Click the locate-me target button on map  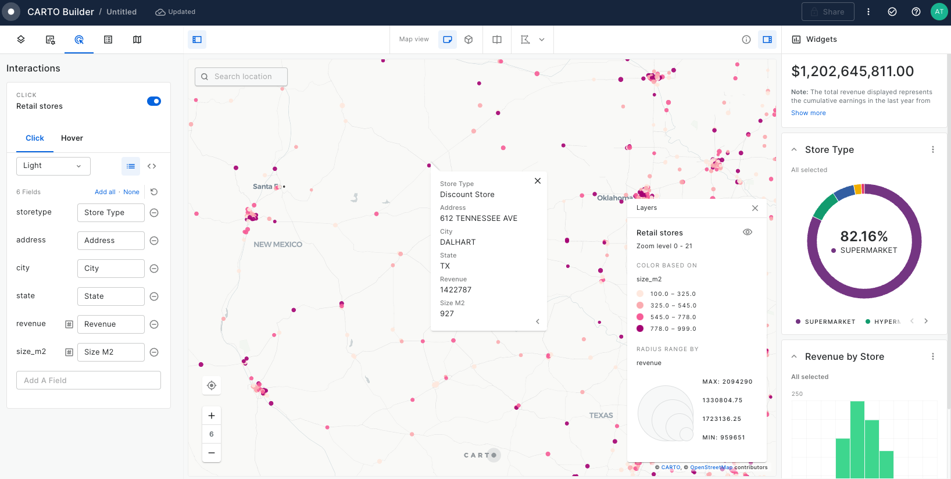pyautogui.click(x=212, y=385)
